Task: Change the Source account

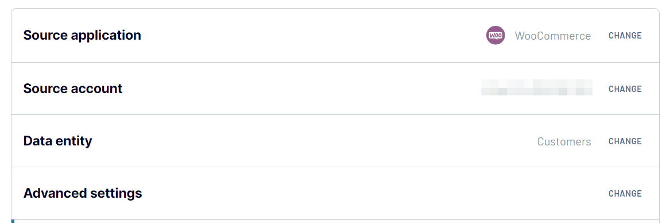Action: (x=625, y=89)
